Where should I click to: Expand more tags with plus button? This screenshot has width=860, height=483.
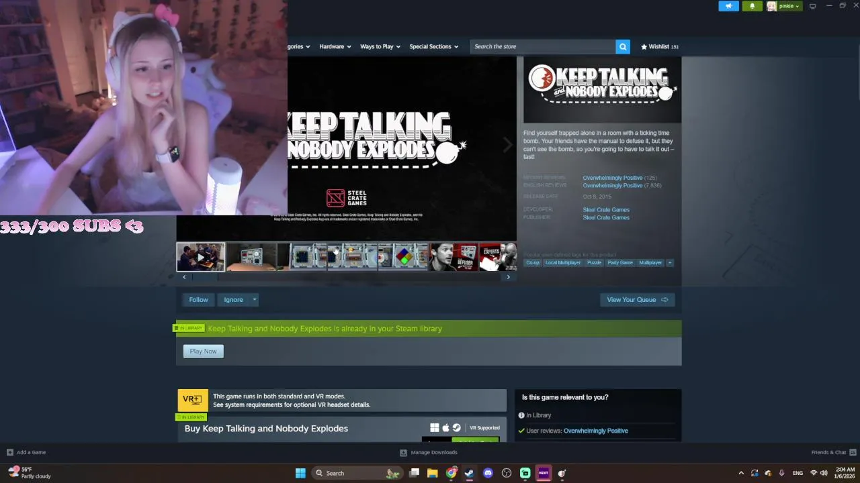coord(669,262)
